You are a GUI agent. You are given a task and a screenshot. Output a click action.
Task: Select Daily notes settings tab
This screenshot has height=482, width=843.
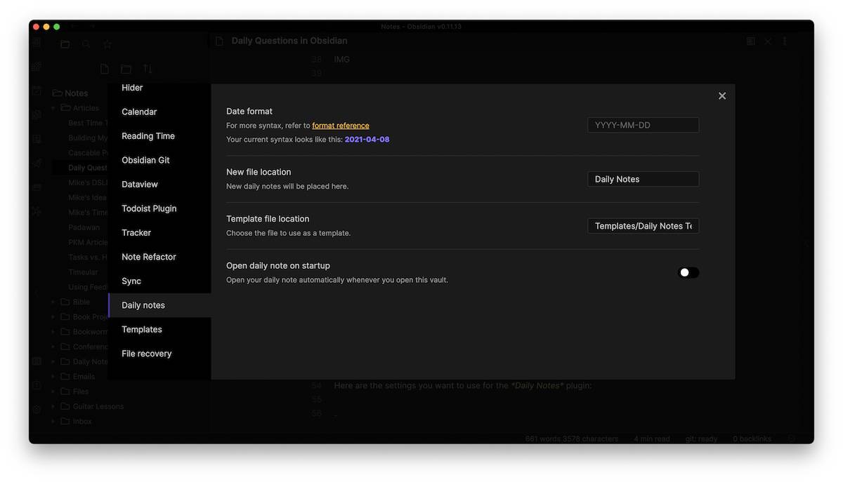pyautogui.click(x=159, y=305)
